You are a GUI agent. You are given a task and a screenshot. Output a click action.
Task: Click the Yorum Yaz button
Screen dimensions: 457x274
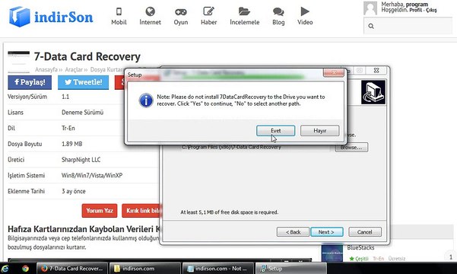point(100,210)
